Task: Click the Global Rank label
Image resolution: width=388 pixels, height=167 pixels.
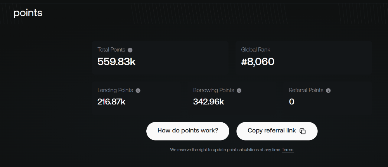Action: coord(256,50)
